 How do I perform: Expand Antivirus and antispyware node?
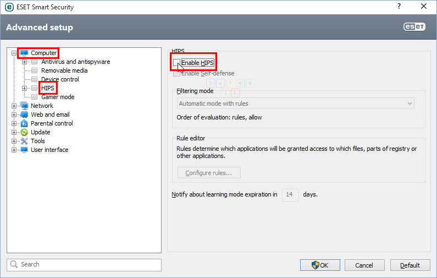click(x=25, y=62)
